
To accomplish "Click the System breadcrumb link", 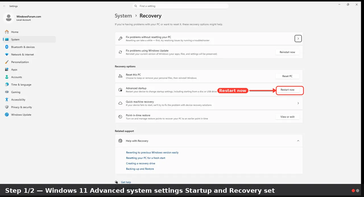I will [x=123, y=16].
